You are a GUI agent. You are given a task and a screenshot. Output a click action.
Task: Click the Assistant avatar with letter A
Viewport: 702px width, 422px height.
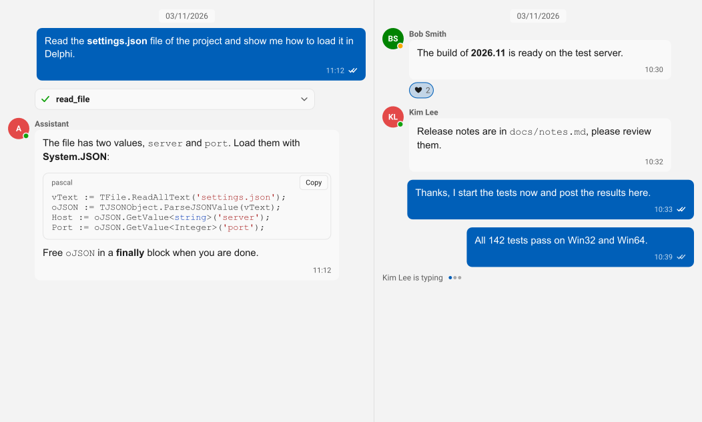click(19, 129)
